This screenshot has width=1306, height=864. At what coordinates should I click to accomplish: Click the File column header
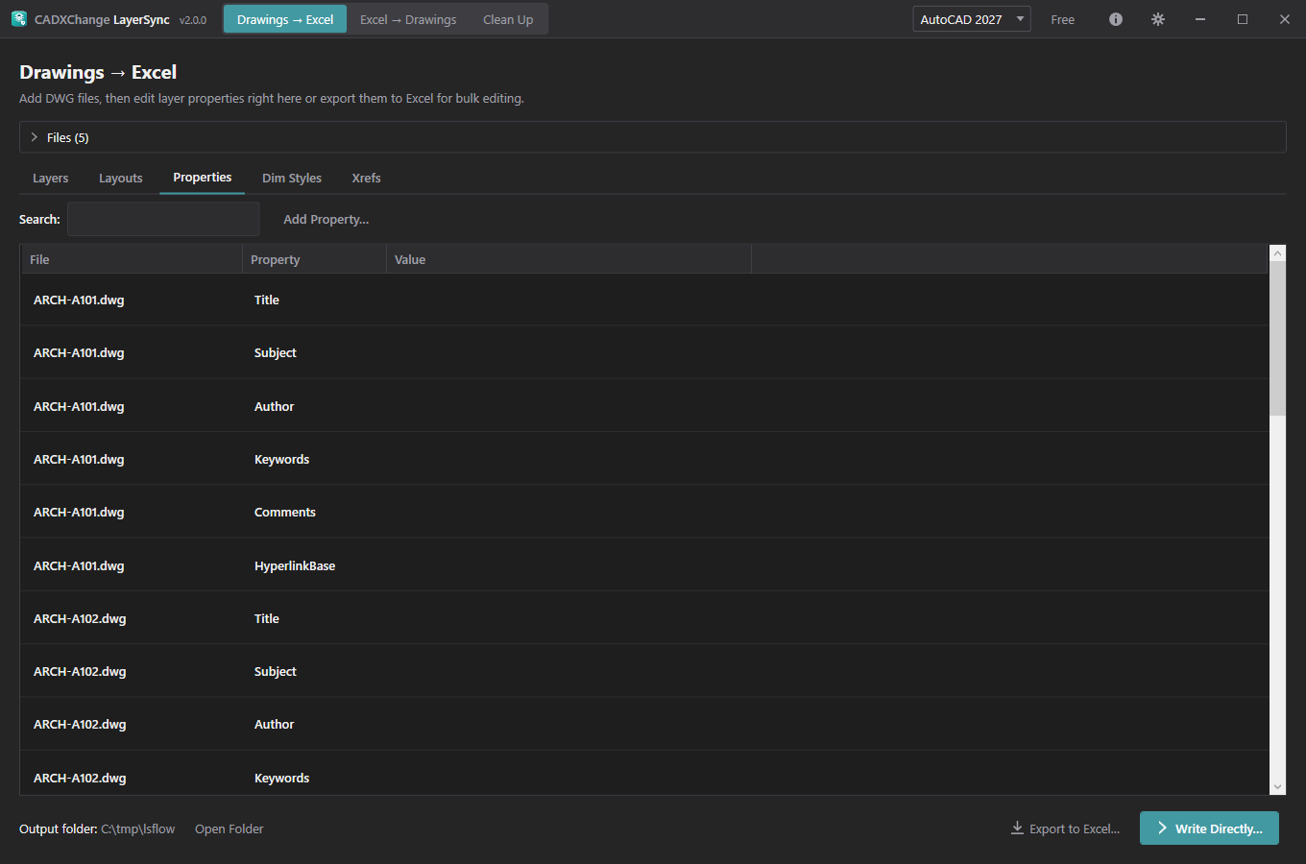[x=132, y=259]
